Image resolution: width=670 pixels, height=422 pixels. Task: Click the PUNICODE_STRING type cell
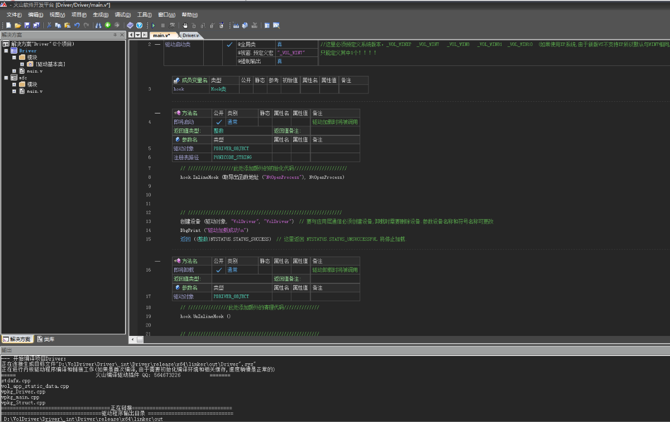pos(242,158)
